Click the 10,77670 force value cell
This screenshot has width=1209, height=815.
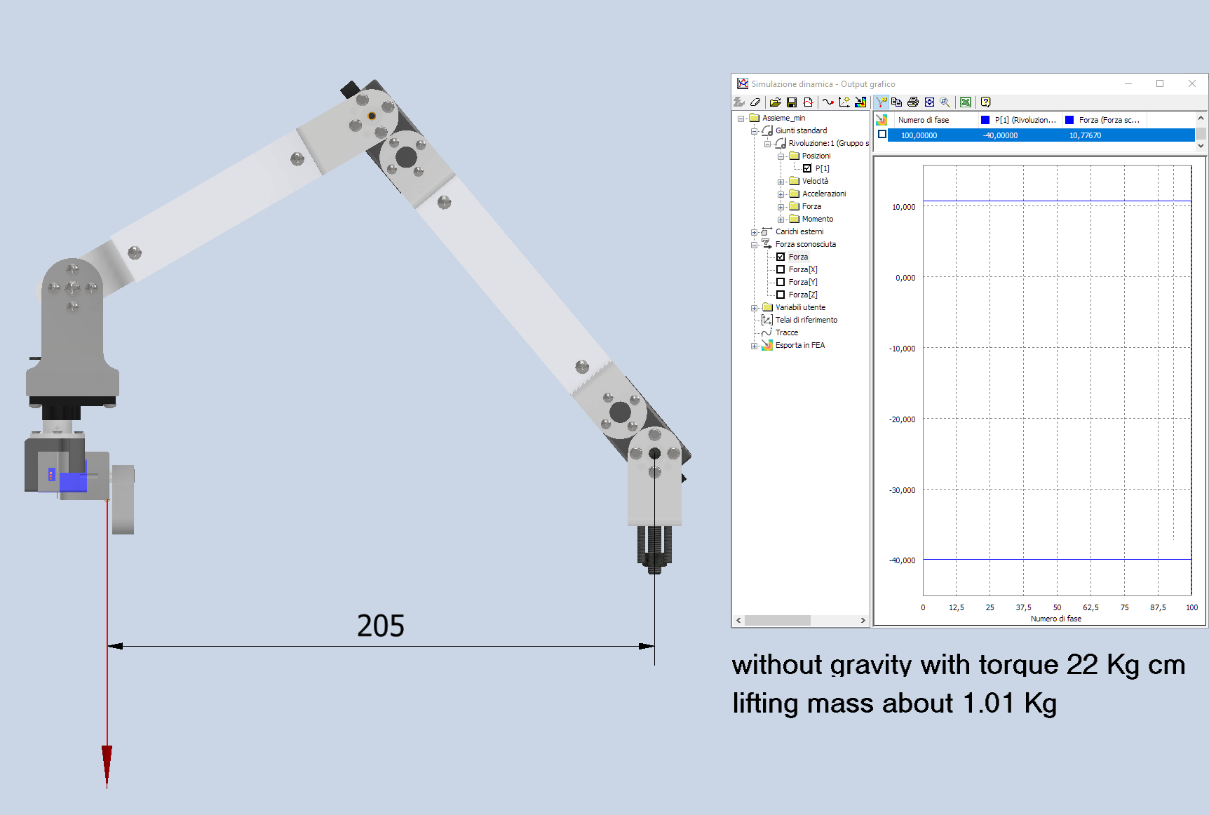point(1085,135)
